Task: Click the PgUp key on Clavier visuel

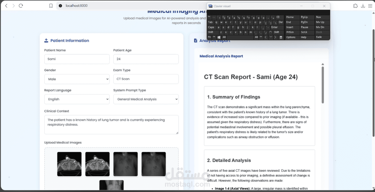Action: pos(307,17)
